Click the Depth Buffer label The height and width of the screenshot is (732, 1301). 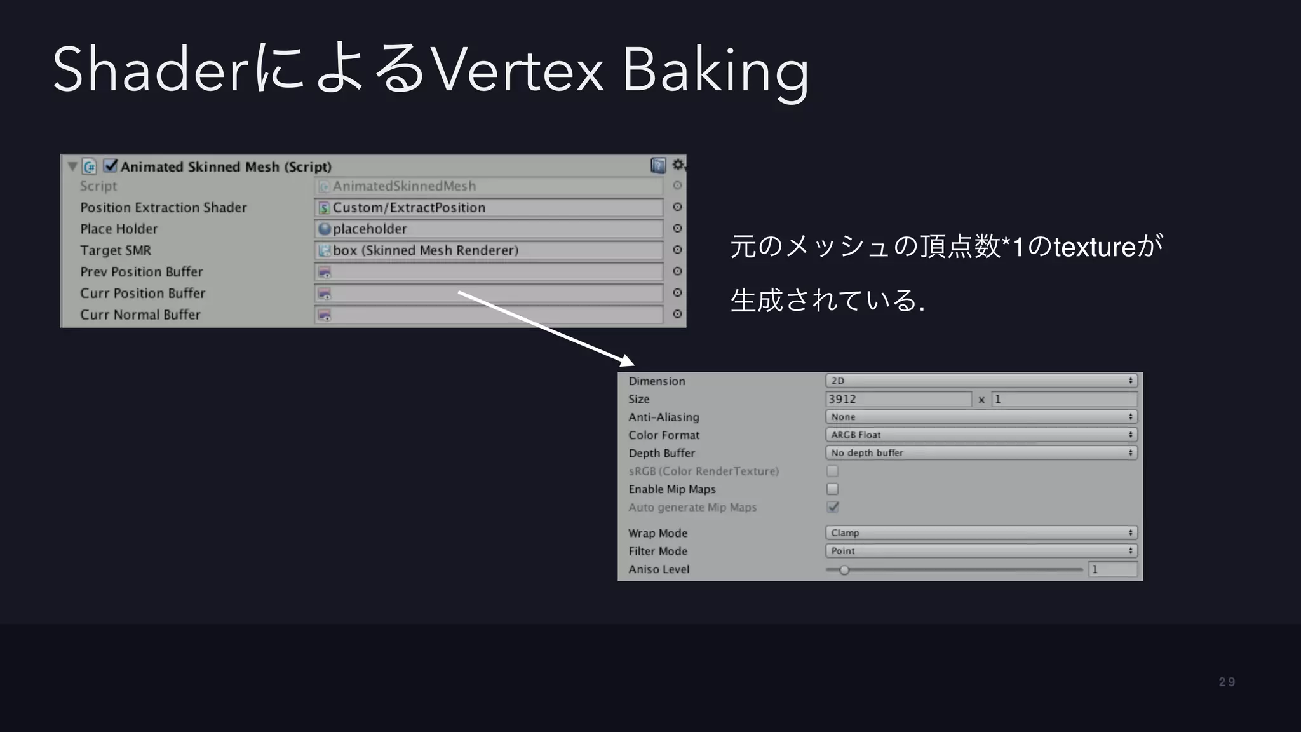click(662, 453)
